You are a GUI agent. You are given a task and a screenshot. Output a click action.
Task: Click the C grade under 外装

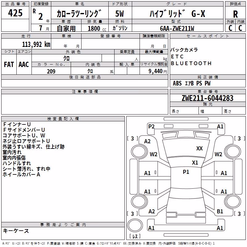coord(230,28)
